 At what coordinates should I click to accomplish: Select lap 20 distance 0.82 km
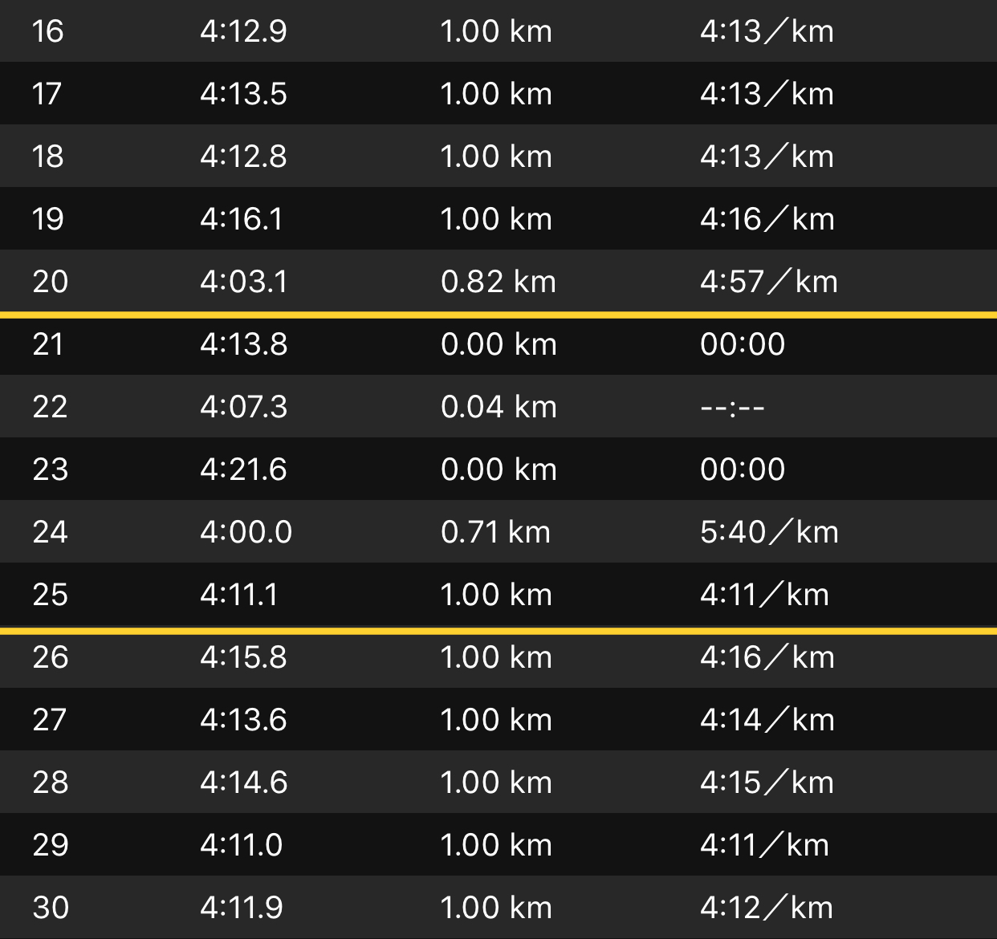point(498,282)
